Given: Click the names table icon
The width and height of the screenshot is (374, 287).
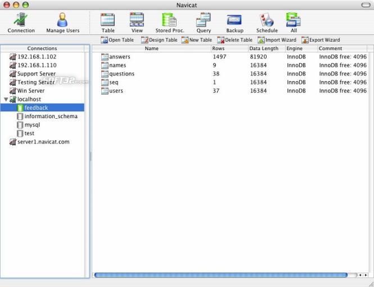Looking at the screenshot, I should [x=105, y=65].
